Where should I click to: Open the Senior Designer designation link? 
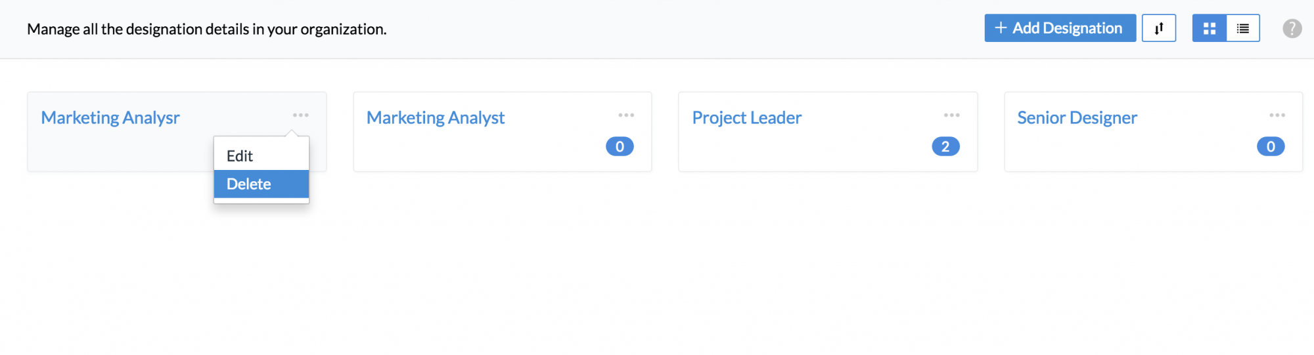tap(1077, 118)
